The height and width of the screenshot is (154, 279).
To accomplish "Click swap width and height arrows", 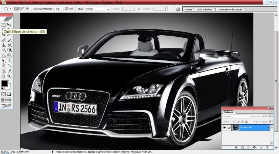I will [139, 9].
